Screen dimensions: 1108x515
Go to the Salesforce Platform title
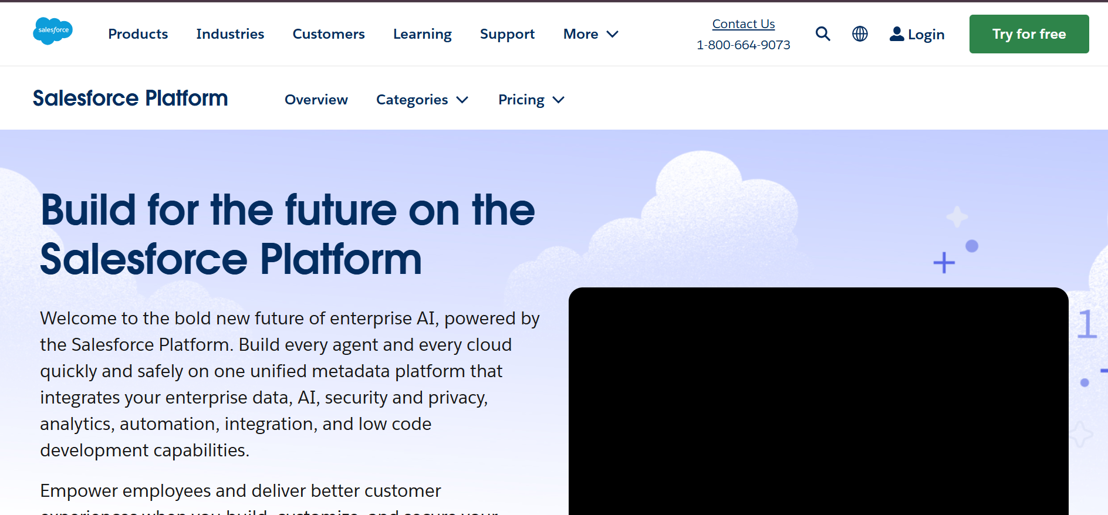[130, 98]
